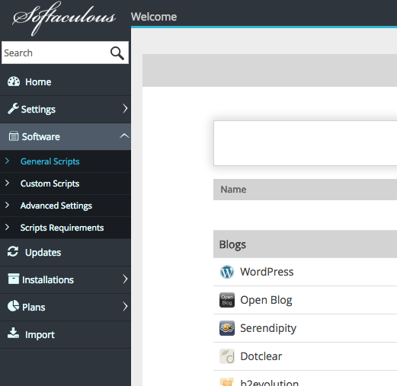The height and width of the screenshot is (386, 397).
Task: Click the Welcome header title
Action: [154, 17]
